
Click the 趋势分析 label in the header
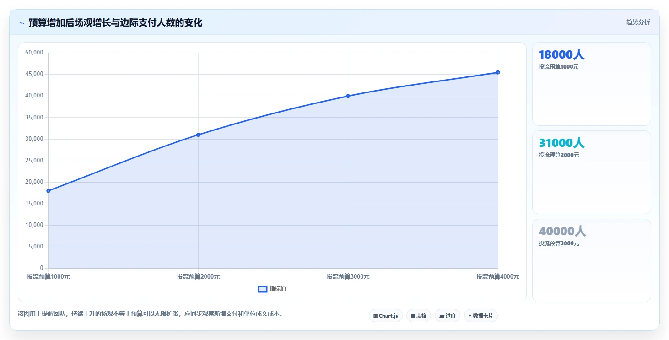click(x=638, y=22)
